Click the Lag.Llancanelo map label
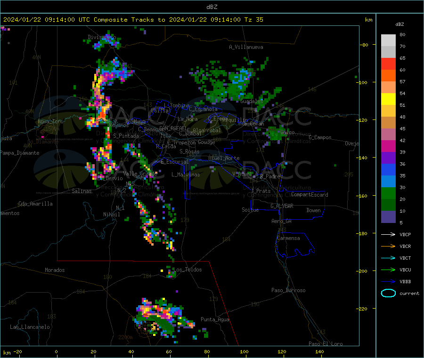Screen dimensions: 424x358 pyautogui.click(x=30, y=327)
